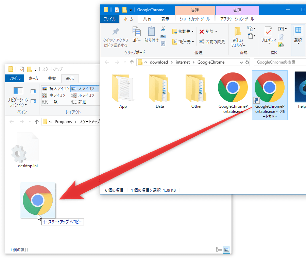Open the New item dropdown
306x258 pixels.
coord(251,29)
